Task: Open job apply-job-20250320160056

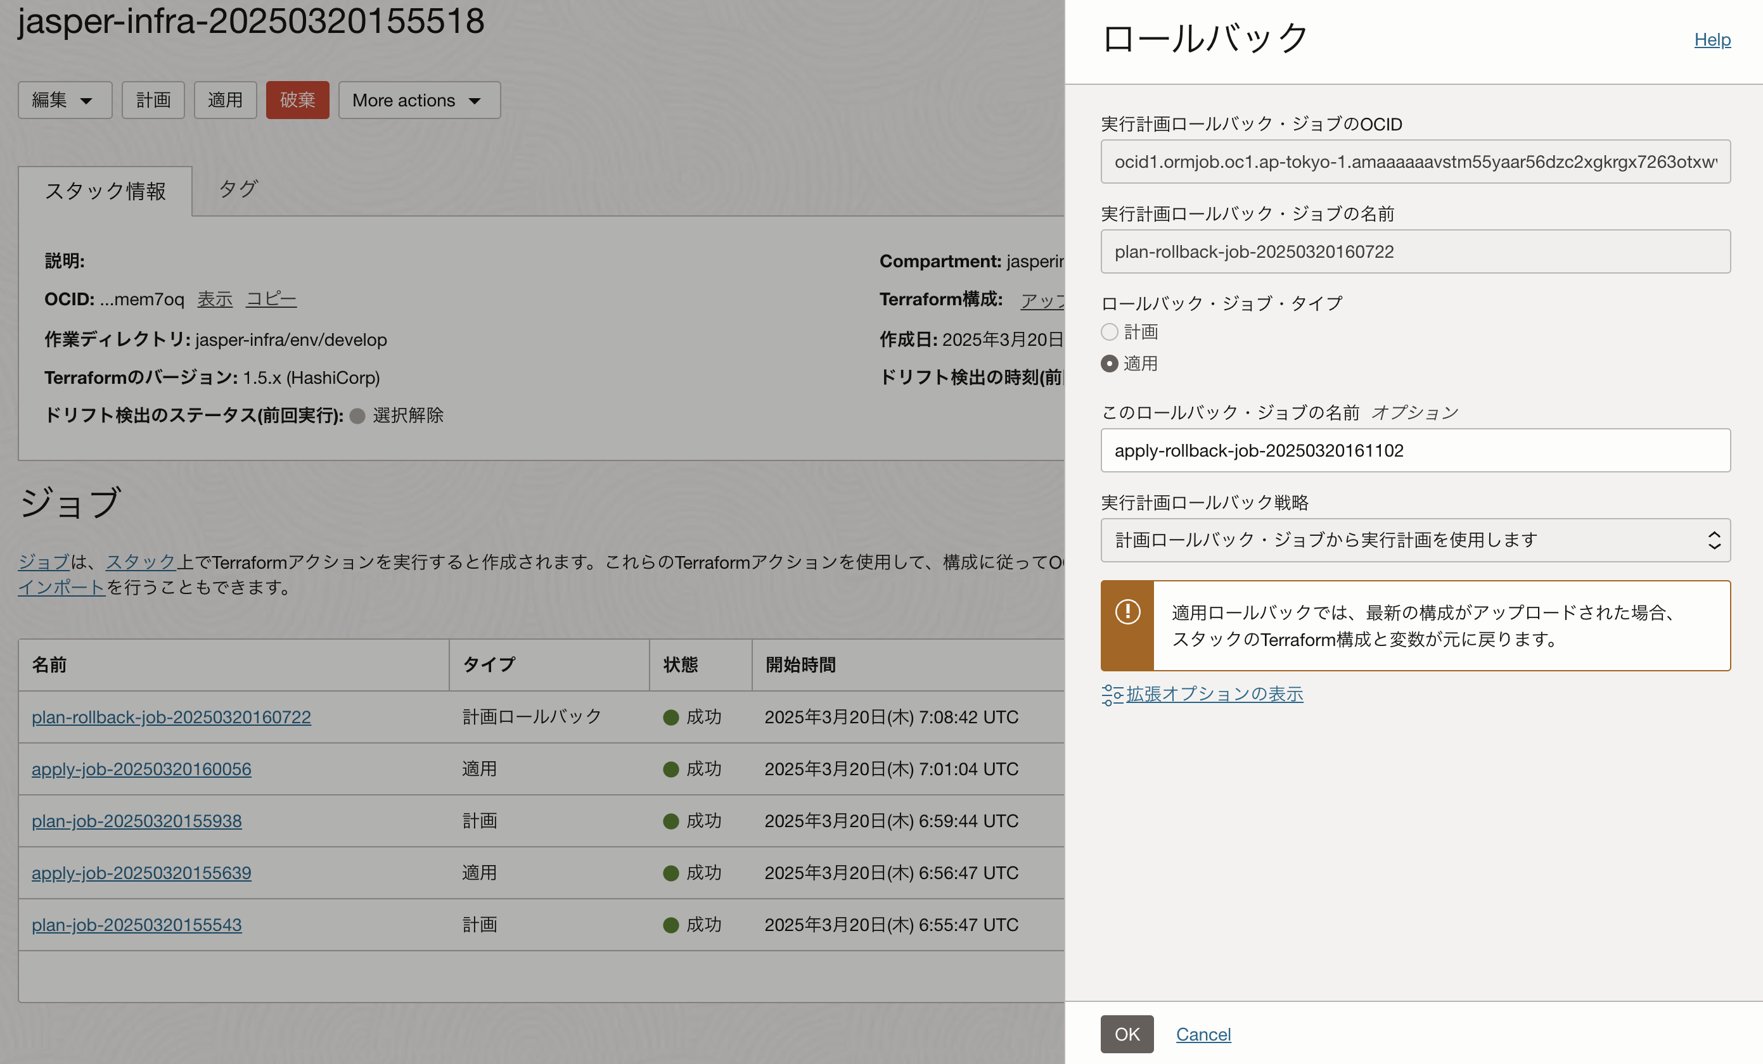Action: point(141,769)
